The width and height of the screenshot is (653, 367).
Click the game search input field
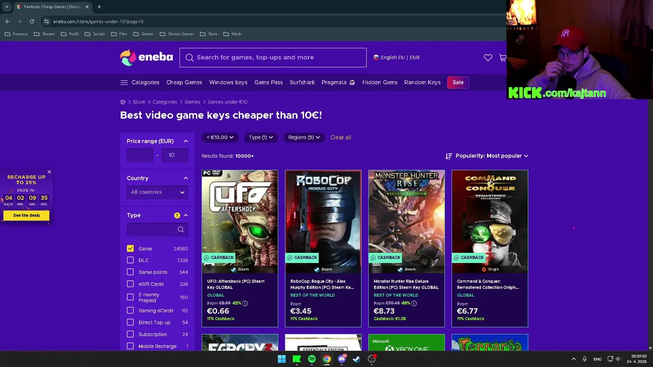click(x=273, y=58)
